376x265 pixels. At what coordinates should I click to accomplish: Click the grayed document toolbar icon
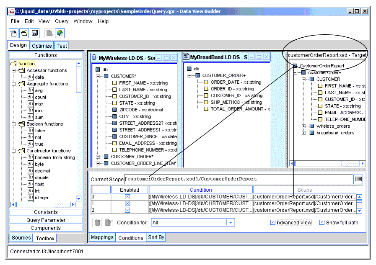49,33
